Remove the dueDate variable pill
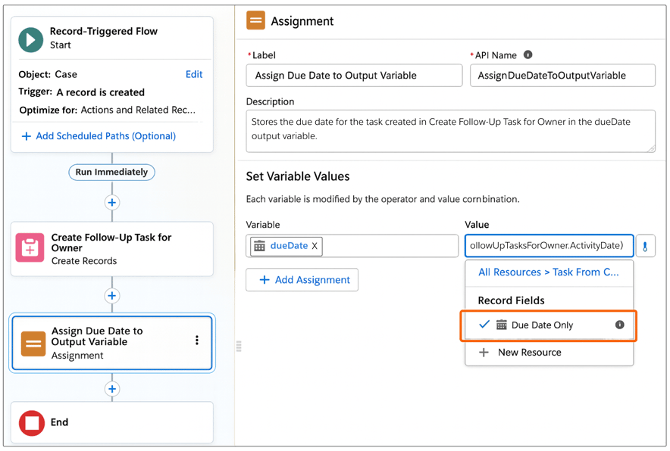The image size is (670, 451). (315, 246)
